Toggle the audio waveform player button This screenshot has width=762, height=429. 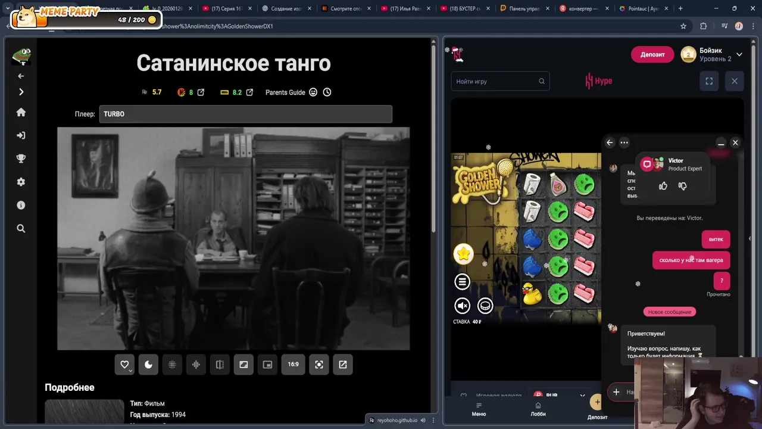pyautogui.click(x=196, y=365)
